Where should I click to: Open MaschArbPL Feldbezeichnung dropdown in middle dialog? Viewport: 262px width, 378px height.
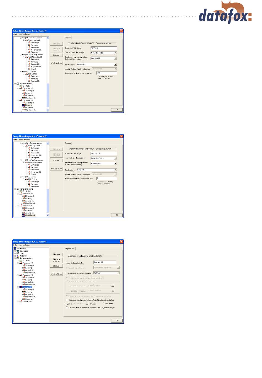coord(116,164)
